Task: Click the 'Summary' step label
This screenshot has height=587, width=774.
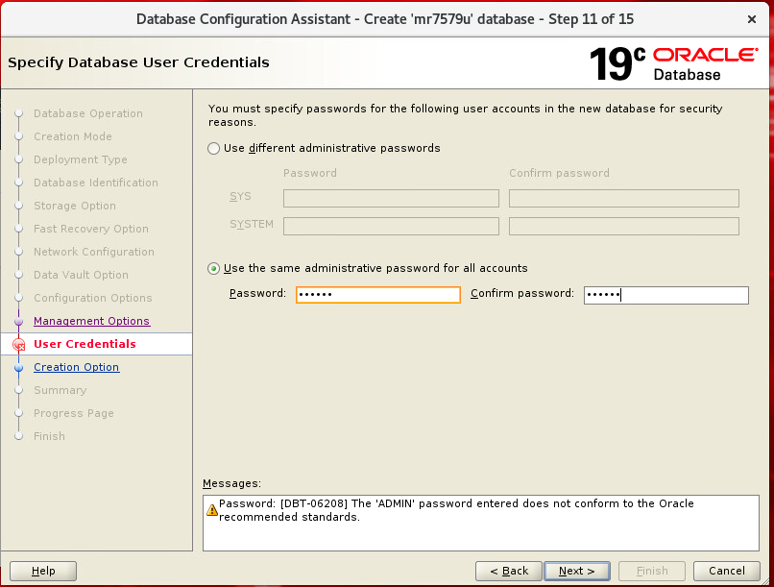Action: [60, 390]
